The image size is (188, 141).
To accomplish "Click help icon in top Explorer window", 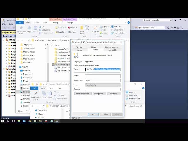I will pyautogui.click(x=129, y=23).
